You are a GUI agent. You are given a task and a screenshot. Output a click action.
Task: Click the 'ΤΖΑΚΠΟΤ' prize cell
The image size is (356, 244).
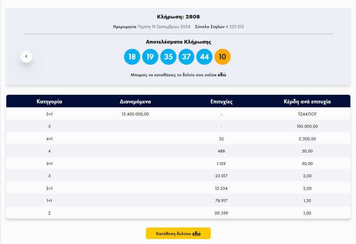[x=307, y=114]
